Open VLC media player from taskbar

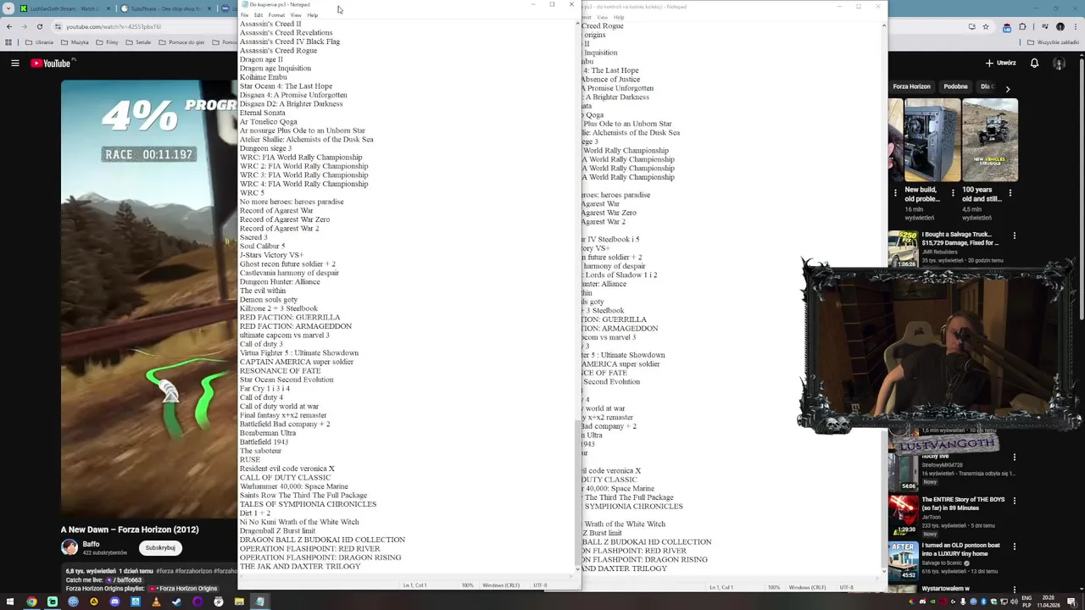point(156,602)
